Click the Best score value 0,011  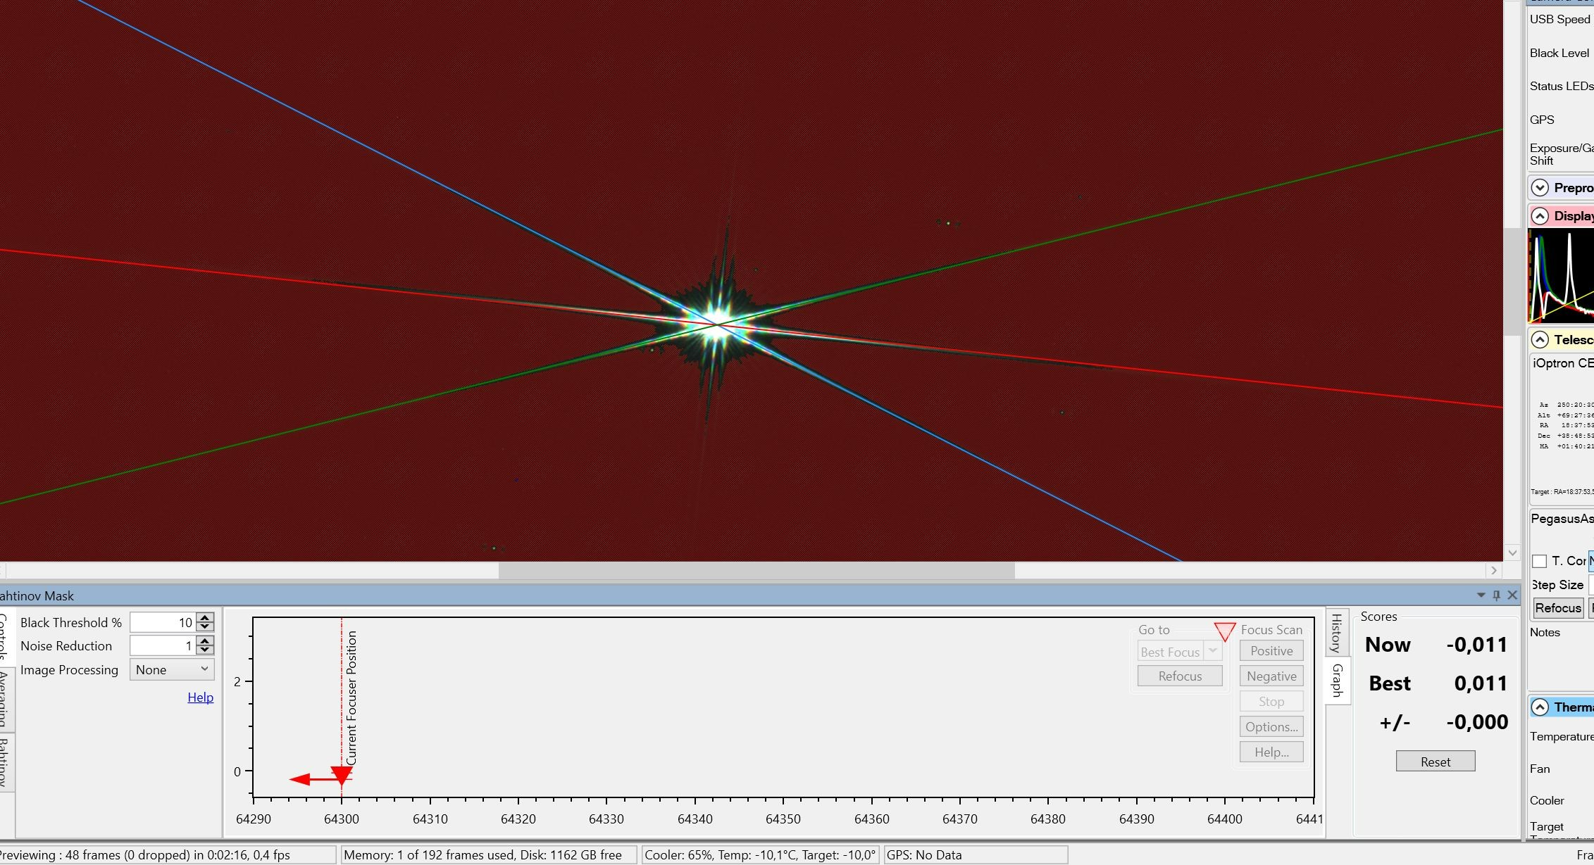pos(1481,683)
